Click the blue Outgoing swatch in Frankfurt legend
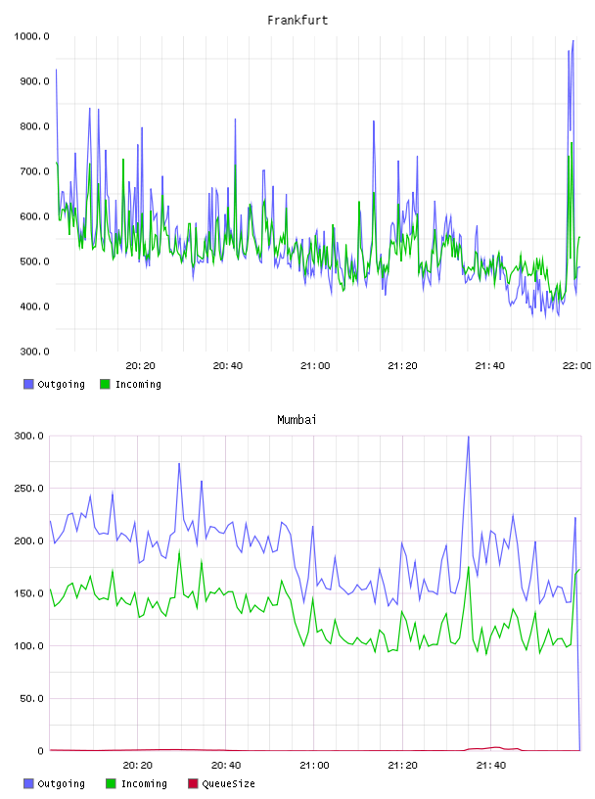This screenshot has width=595, height=799. coord(28,384)
